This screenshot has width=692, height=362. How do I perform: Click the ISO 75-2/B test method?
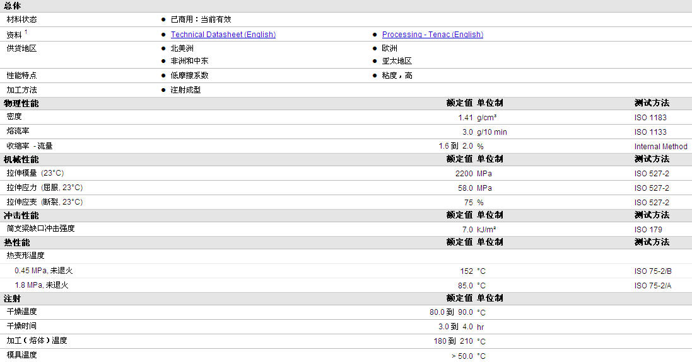[653, 271]
